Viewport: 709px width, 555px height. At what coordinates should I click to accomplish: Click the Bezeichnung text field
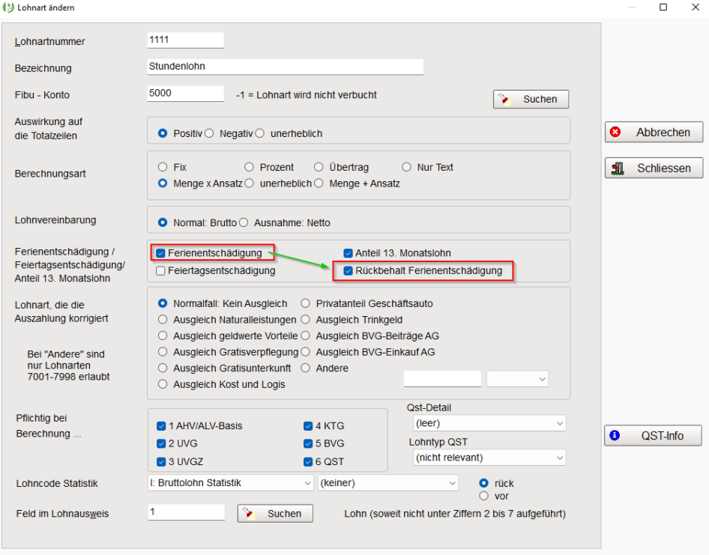(286, 67)
